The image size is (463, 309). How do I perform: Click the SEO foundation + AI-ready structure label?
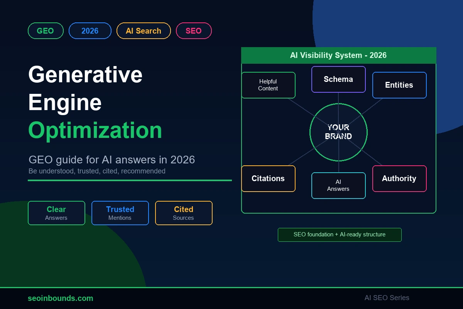click(340, 234)
